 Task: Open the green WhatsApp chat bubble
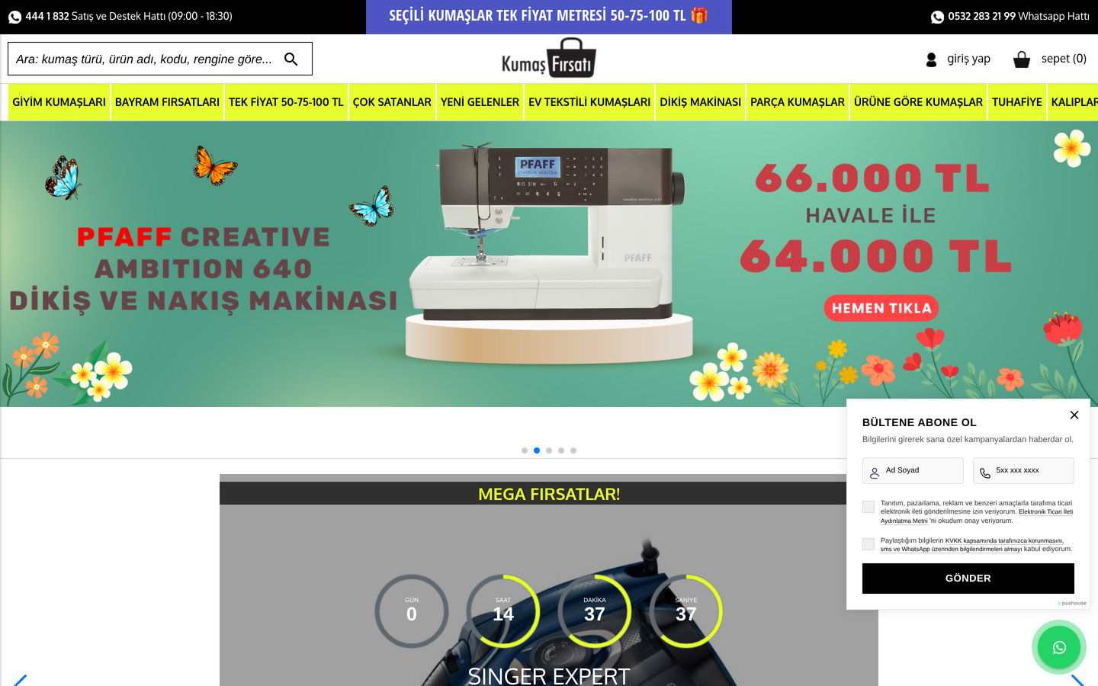click(1059, 647)
